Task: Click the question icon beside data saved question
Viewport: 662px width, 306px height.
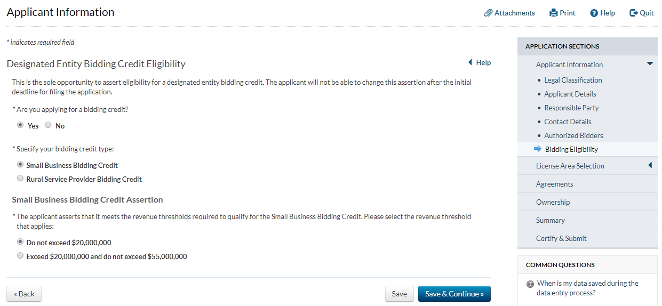Action: pos(530,284)
